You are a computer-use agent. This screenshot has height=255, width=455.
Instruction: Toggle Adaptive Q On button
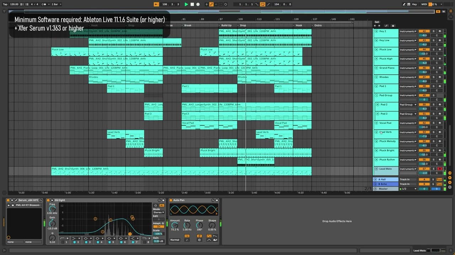tap(159, 227)
